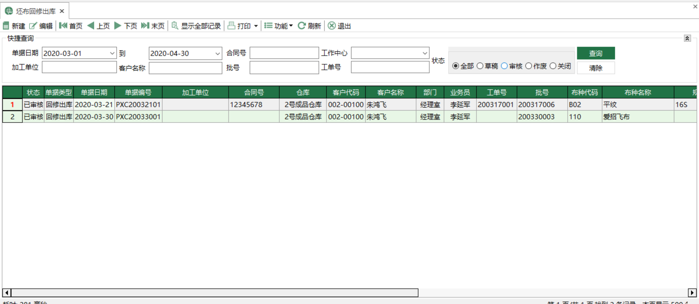Click batch number 200317006 cell

coord(542,104)
